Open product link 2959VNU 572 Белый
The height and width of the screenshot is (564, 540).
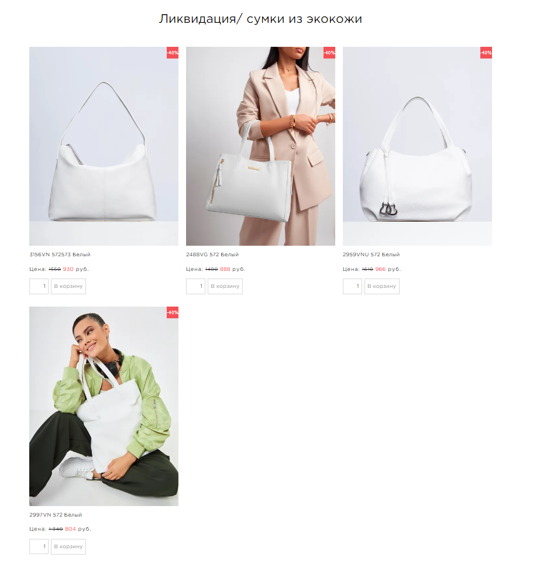coord(372,255)
